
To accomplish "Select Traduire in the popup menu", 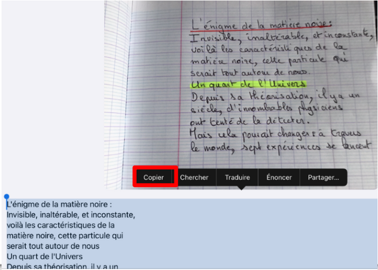I will point(237,177).
